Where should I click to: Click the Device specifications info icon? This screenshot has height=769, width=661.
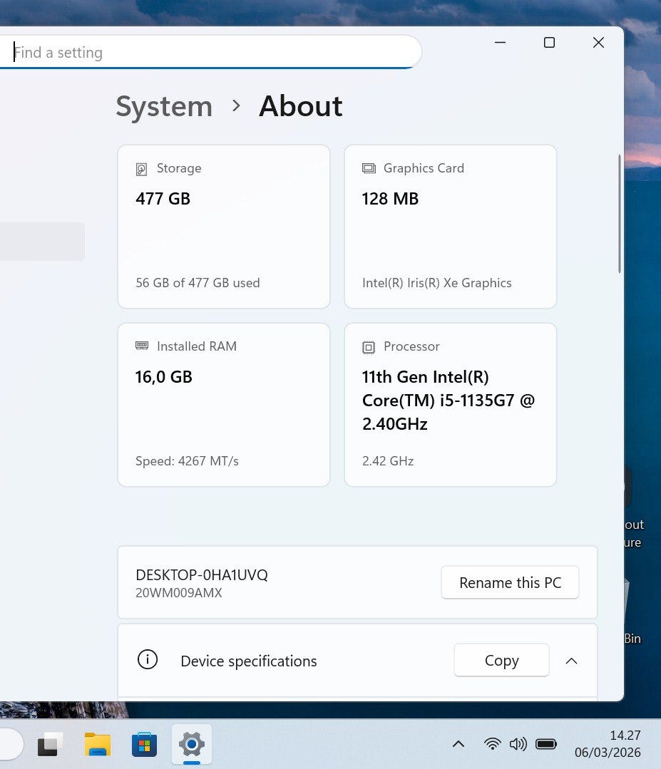coord(148,660)
